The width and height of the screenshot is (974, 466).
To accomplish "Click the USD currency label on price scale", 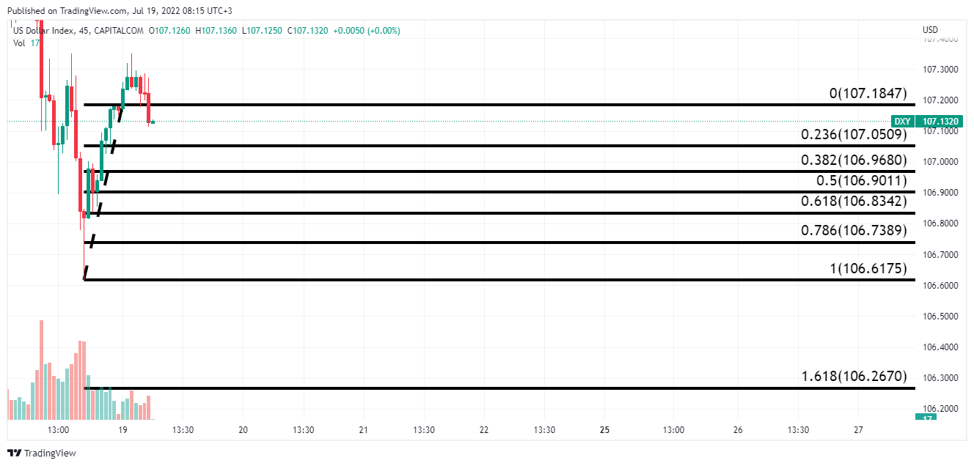I will coord(930,30).
